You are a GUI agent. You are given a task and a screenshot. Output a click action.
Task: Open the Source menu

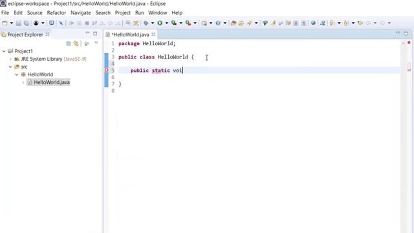point(34,13)
